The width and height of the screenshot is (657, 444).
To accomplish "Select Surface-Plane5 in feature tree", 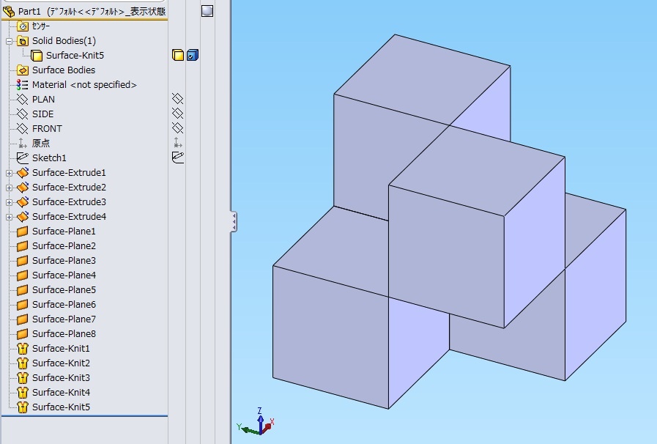I will 64,290.
